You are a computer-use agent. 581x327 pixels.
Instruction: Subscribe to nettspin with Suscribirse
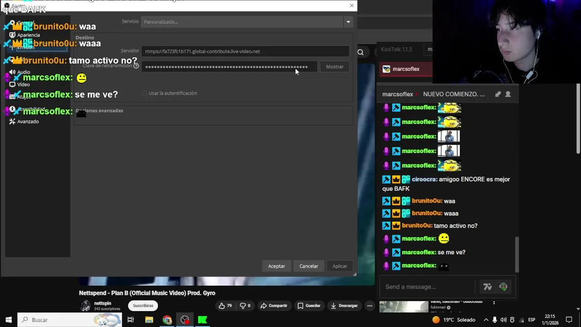point(143,306)
